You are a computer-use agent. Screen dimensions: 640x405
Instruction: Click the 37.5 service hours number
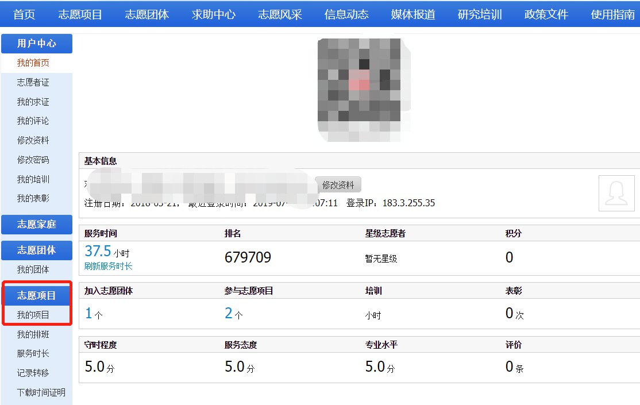coord(98,251)
